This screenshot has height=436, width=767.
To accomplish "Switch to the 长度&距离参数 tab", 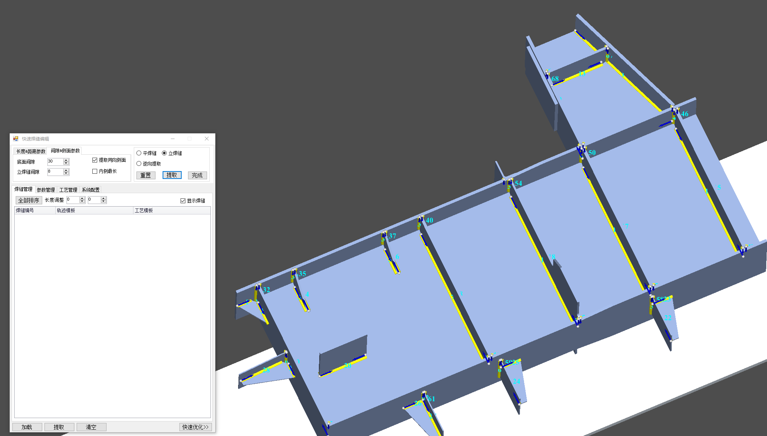I will [31, 151].
